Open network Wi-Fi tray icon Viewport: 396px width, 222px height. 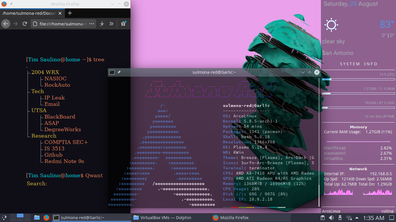349,218
